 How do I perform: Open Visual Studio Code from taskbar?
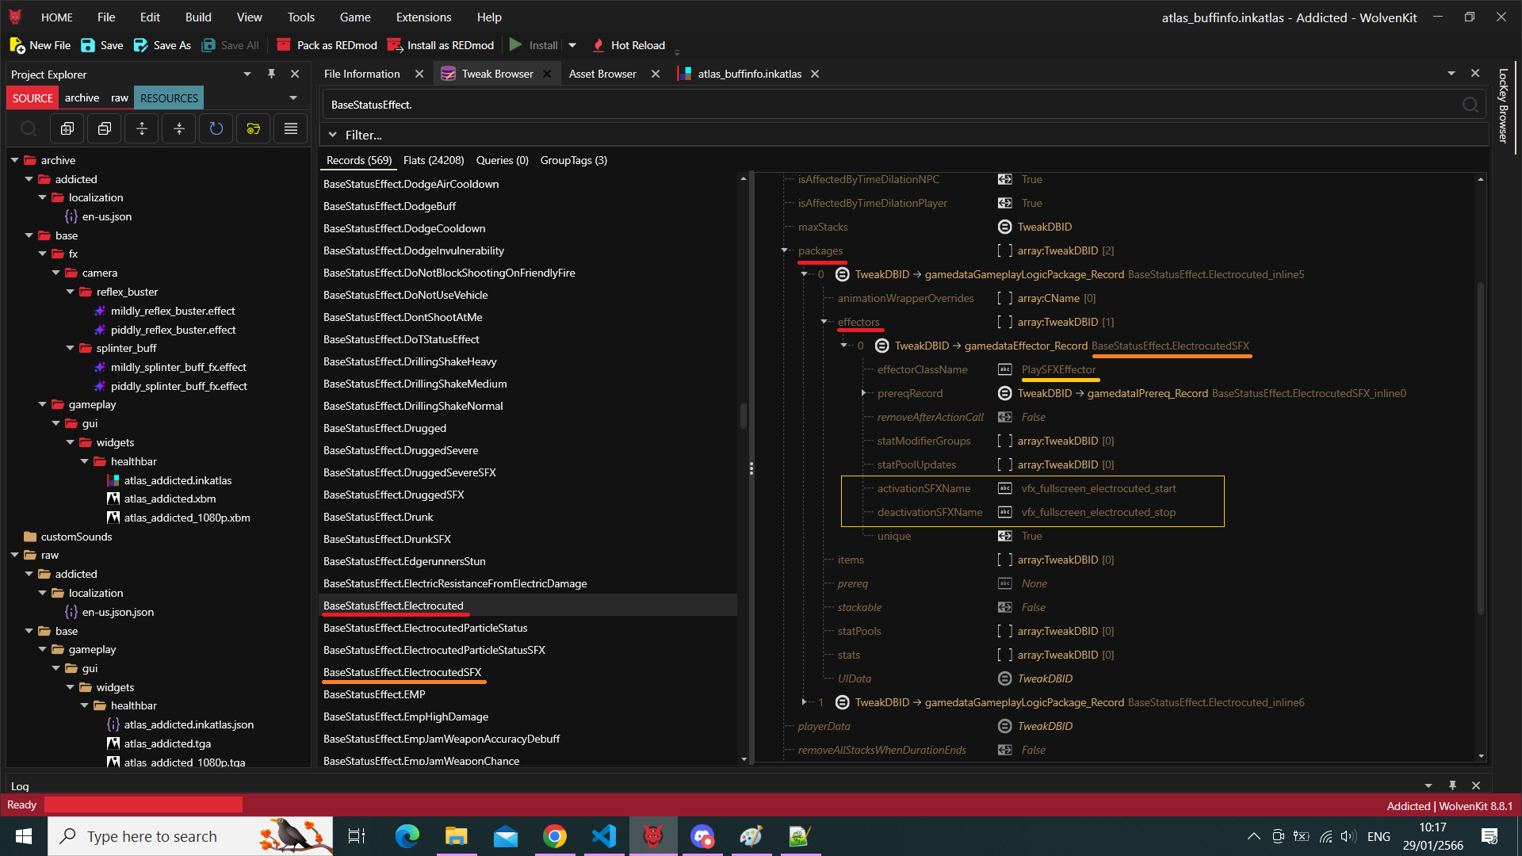point(603,836)
